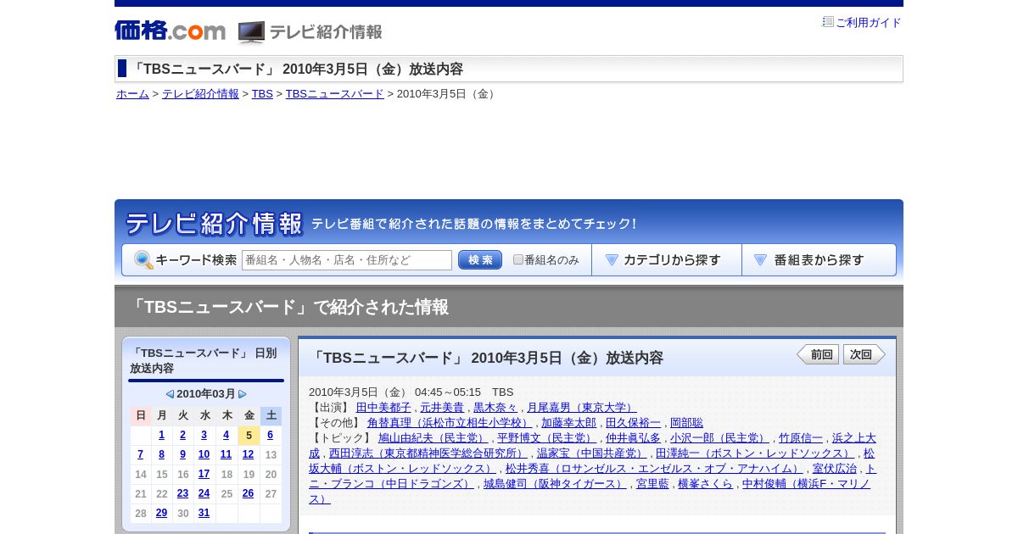
Task: Click the ご利用ガイド list icon
Action: coord(828,22)
